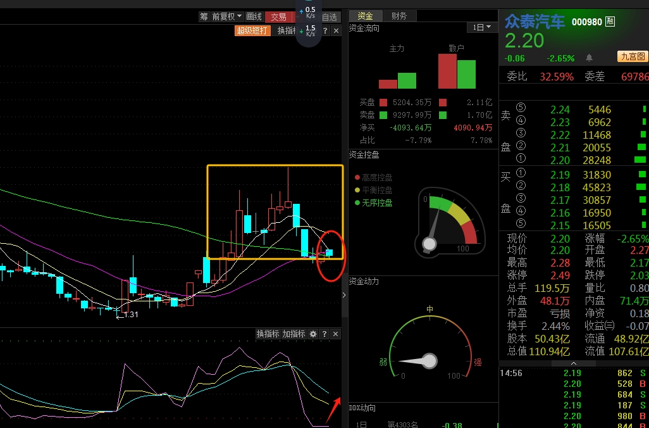
Task: Click buy-5 price 2.15
Action: [x=560, y=225]
